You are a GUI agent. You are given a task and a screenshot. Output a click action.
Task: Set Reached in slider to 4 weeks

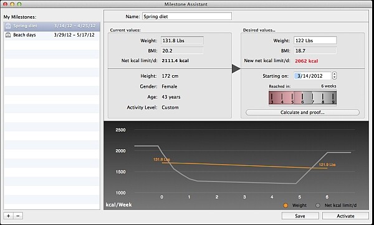tap(282, 98)
